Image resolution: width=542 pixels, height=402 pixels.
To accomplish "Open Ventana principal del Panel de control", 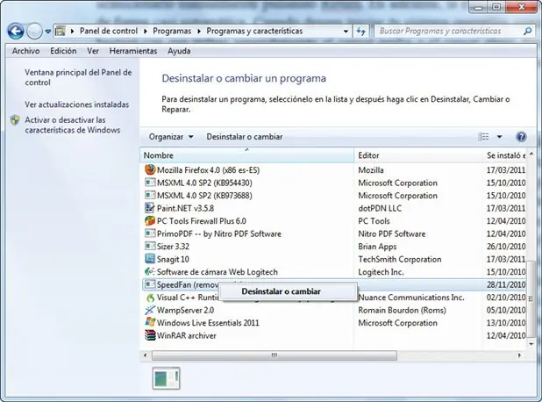I will click(x=78, y=77).
